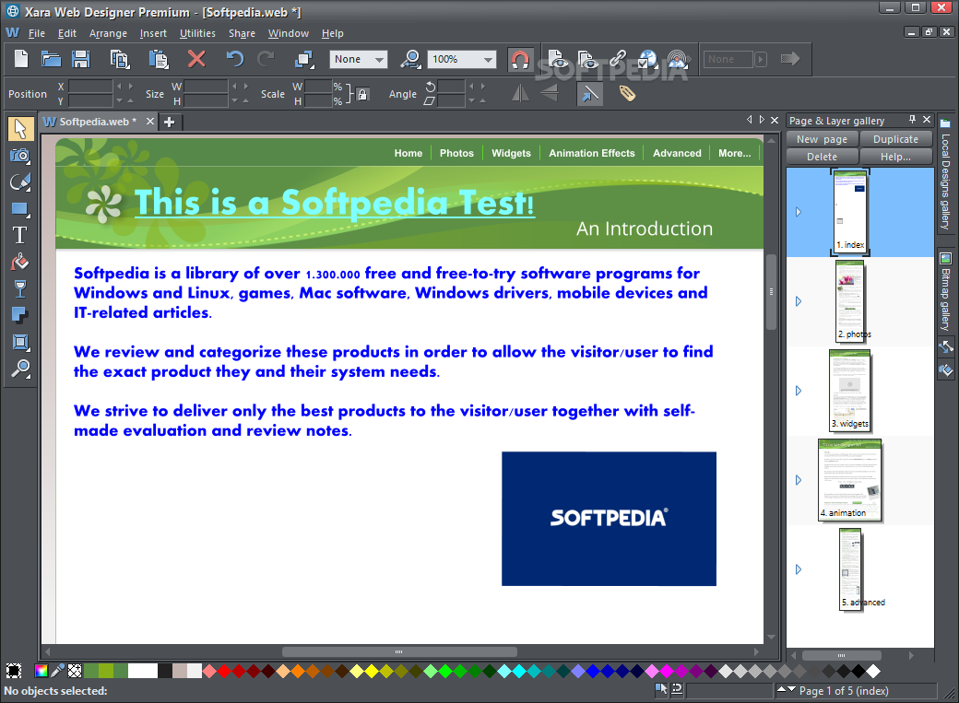Switch to Softpedia.web document tab
Viewport: 959px width, 703px height.
[x=98, y=122]
